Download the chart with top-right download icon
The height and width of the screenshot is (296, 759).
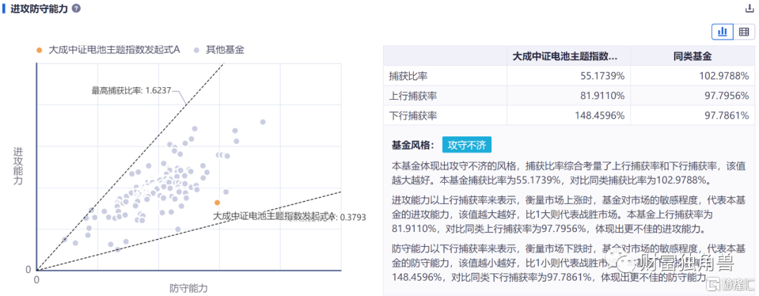pos(751,8)
